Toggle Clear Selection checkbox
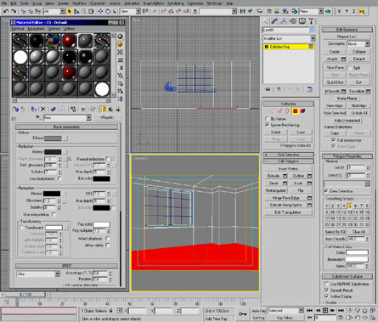 pos(326,191)
